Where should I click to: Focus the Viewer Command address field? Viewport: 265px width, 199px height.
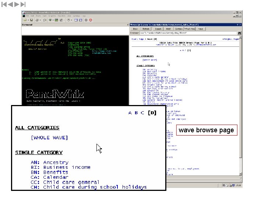coord(188,33)
